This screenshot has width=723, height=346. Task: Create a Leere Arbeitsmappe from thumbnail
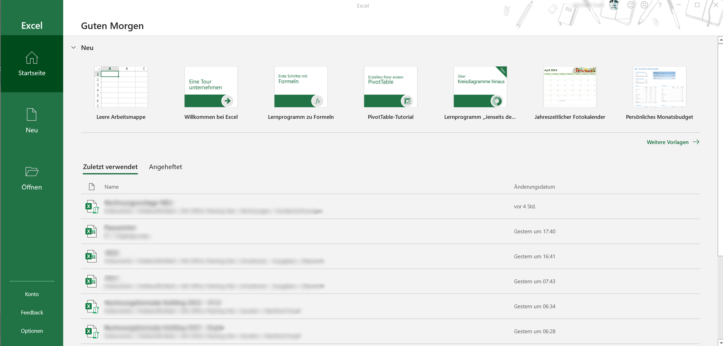click(121, 87)
